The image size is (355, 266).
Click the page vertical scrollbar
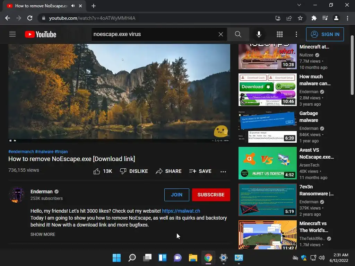352,65
